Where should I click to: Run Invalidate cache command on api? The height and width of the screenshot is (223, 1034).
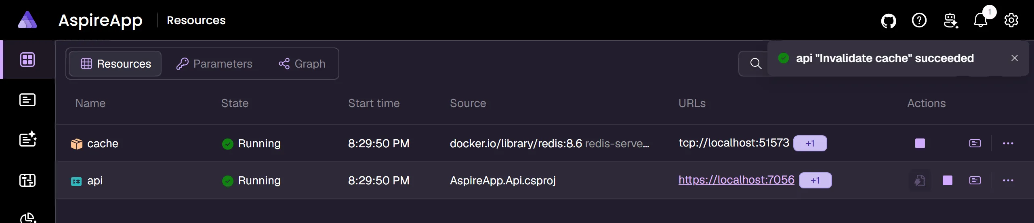(920, 180)
